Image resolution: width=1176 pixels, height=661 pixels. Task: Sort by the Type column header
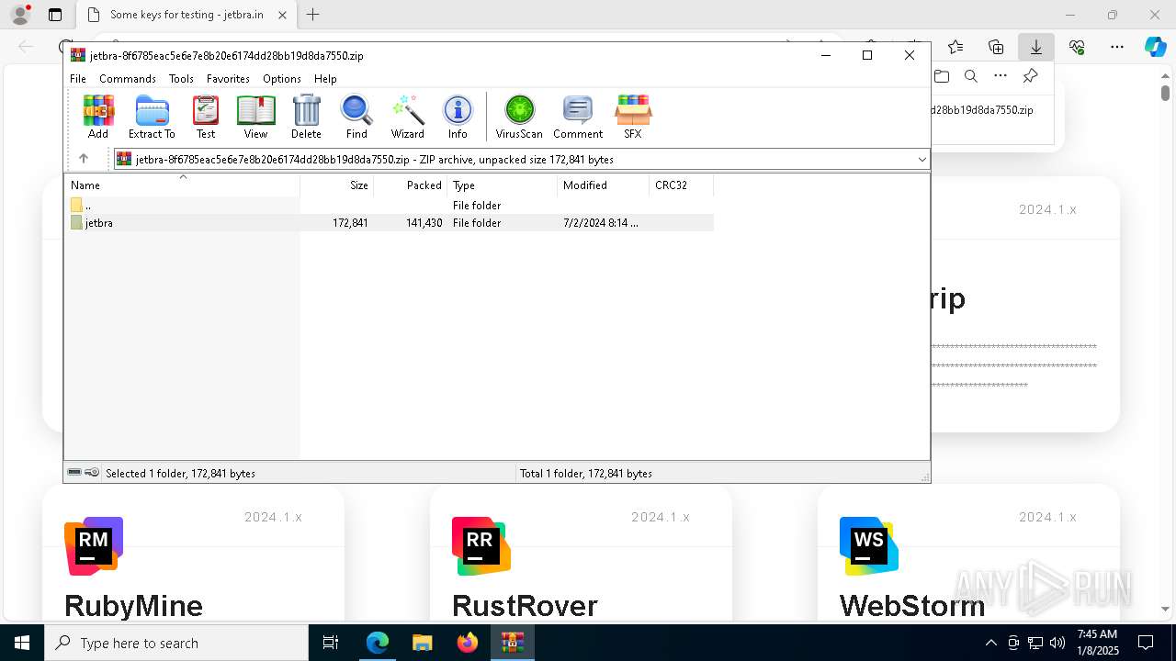[x=503, y=185]
